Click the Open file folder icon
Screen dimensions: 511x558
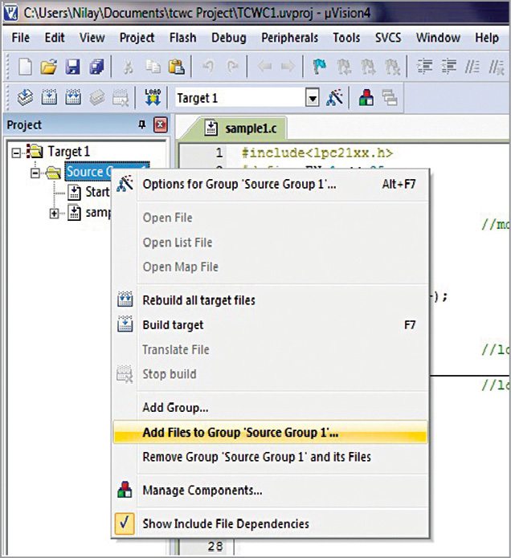tap(50, 67)
